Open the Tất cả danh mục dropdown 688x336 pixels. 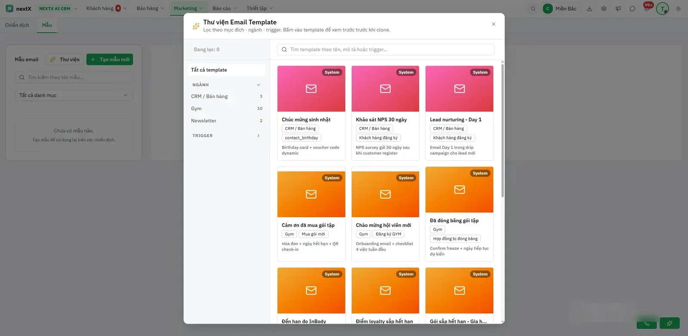click(74, 95)
